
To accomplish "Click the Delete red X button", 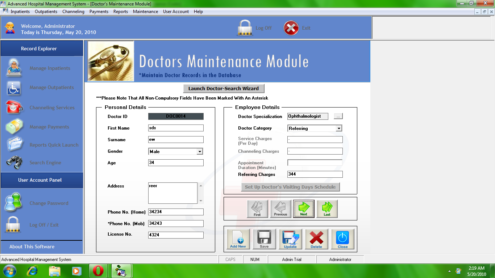I will click(316, 239).
